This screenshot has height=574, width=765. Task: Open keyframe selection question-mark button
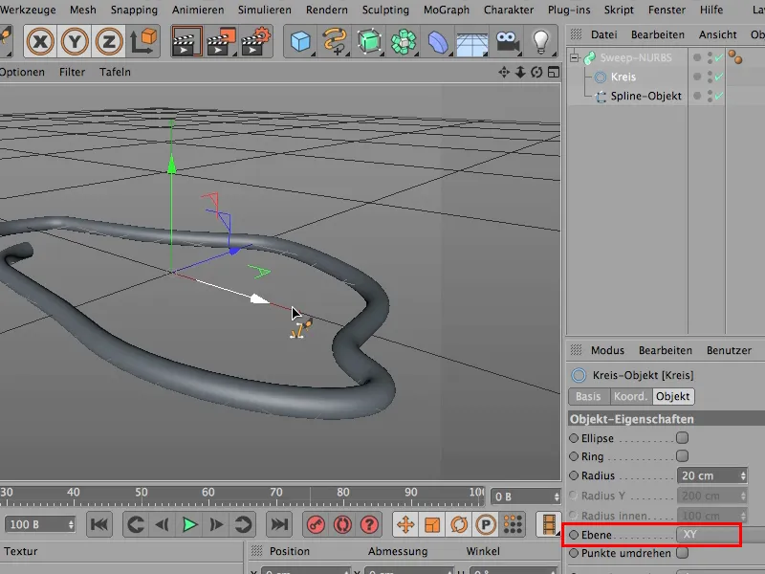pos(369,524)
